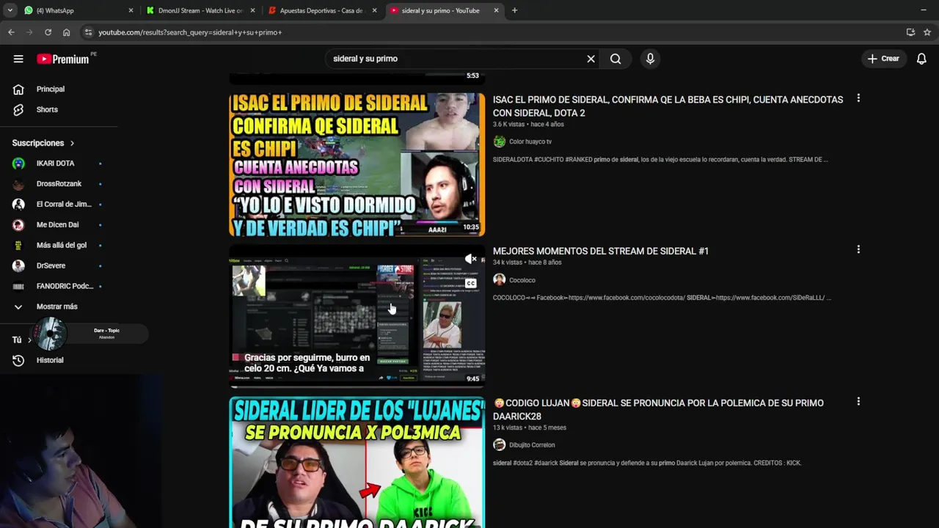The image size is (939, 528).
Task: Close the WhatsApp browser tab
Action: [131, 10]
